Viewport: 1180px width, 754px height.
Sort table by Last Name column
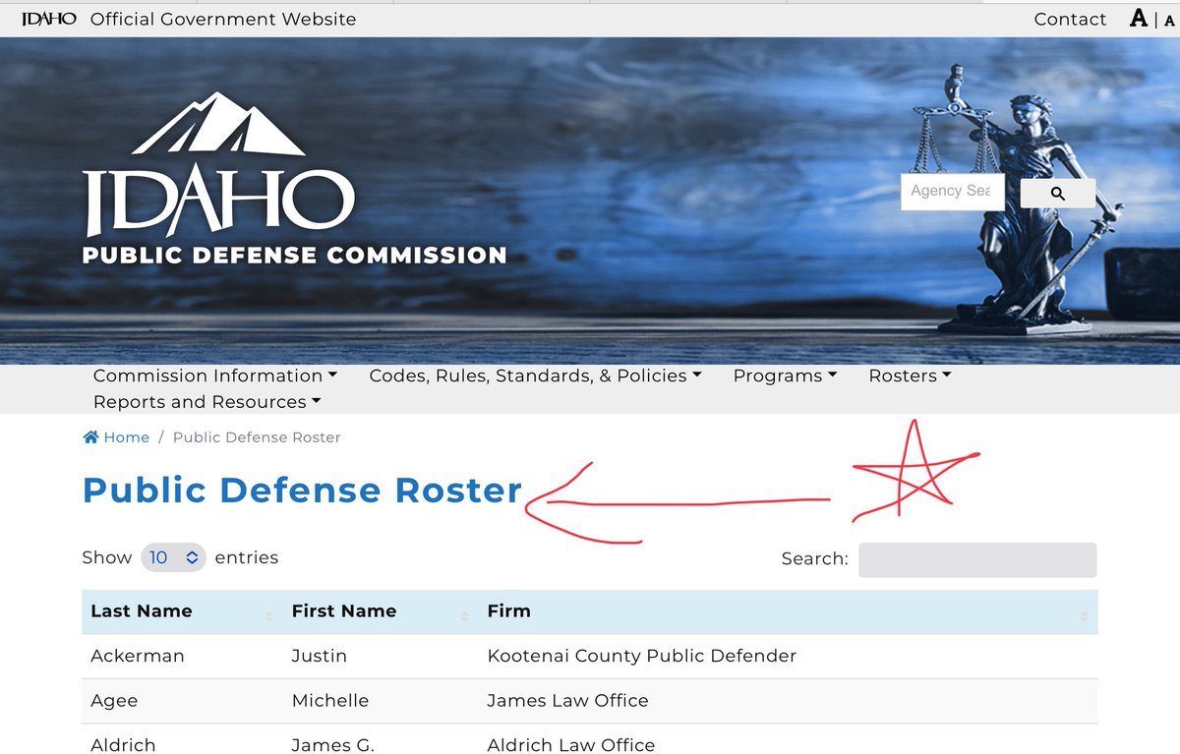click(x=182, y=611)
